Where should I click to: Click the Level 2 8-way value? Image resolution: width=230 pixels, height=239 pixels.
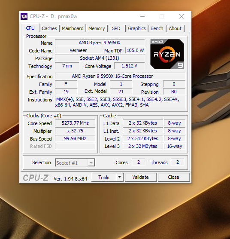coord(175,138)
